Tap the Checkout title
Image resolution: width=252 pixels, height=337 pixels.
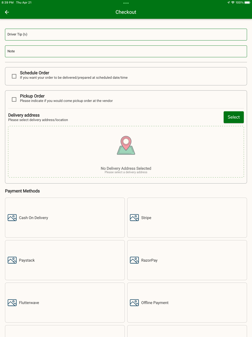click(x=126, y=12)
